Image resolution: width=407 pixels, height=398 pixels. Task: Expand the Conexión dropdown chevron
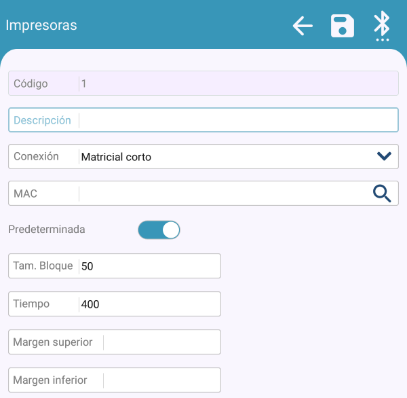(384, 156)
